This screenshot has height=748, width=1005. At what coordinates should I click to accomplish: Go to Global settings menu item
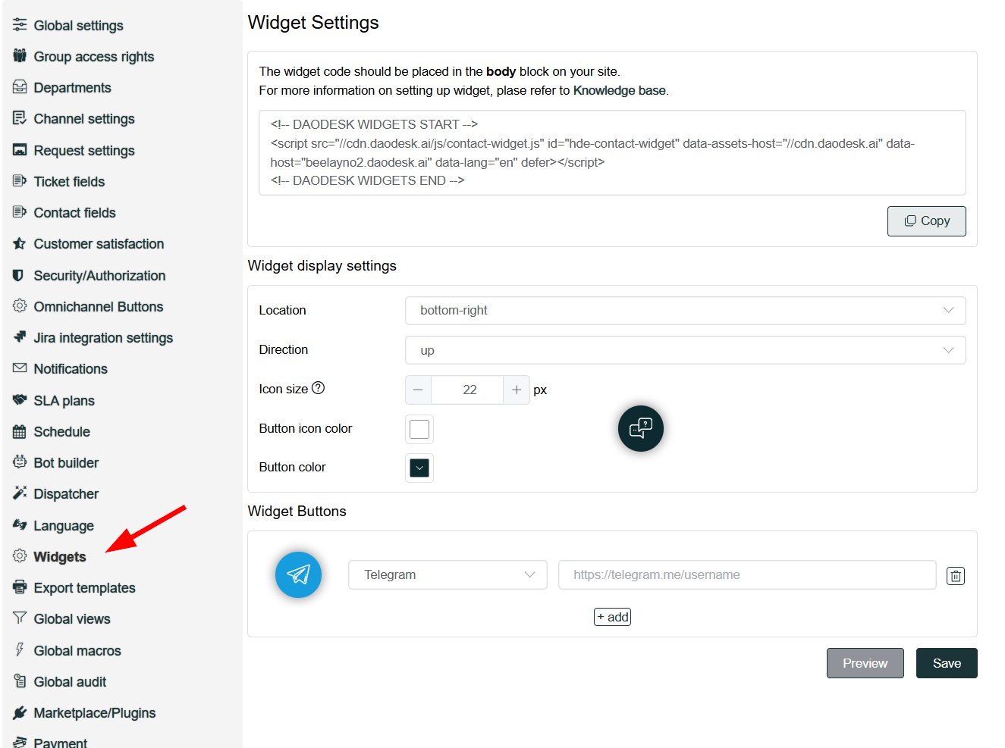point(78,26)
